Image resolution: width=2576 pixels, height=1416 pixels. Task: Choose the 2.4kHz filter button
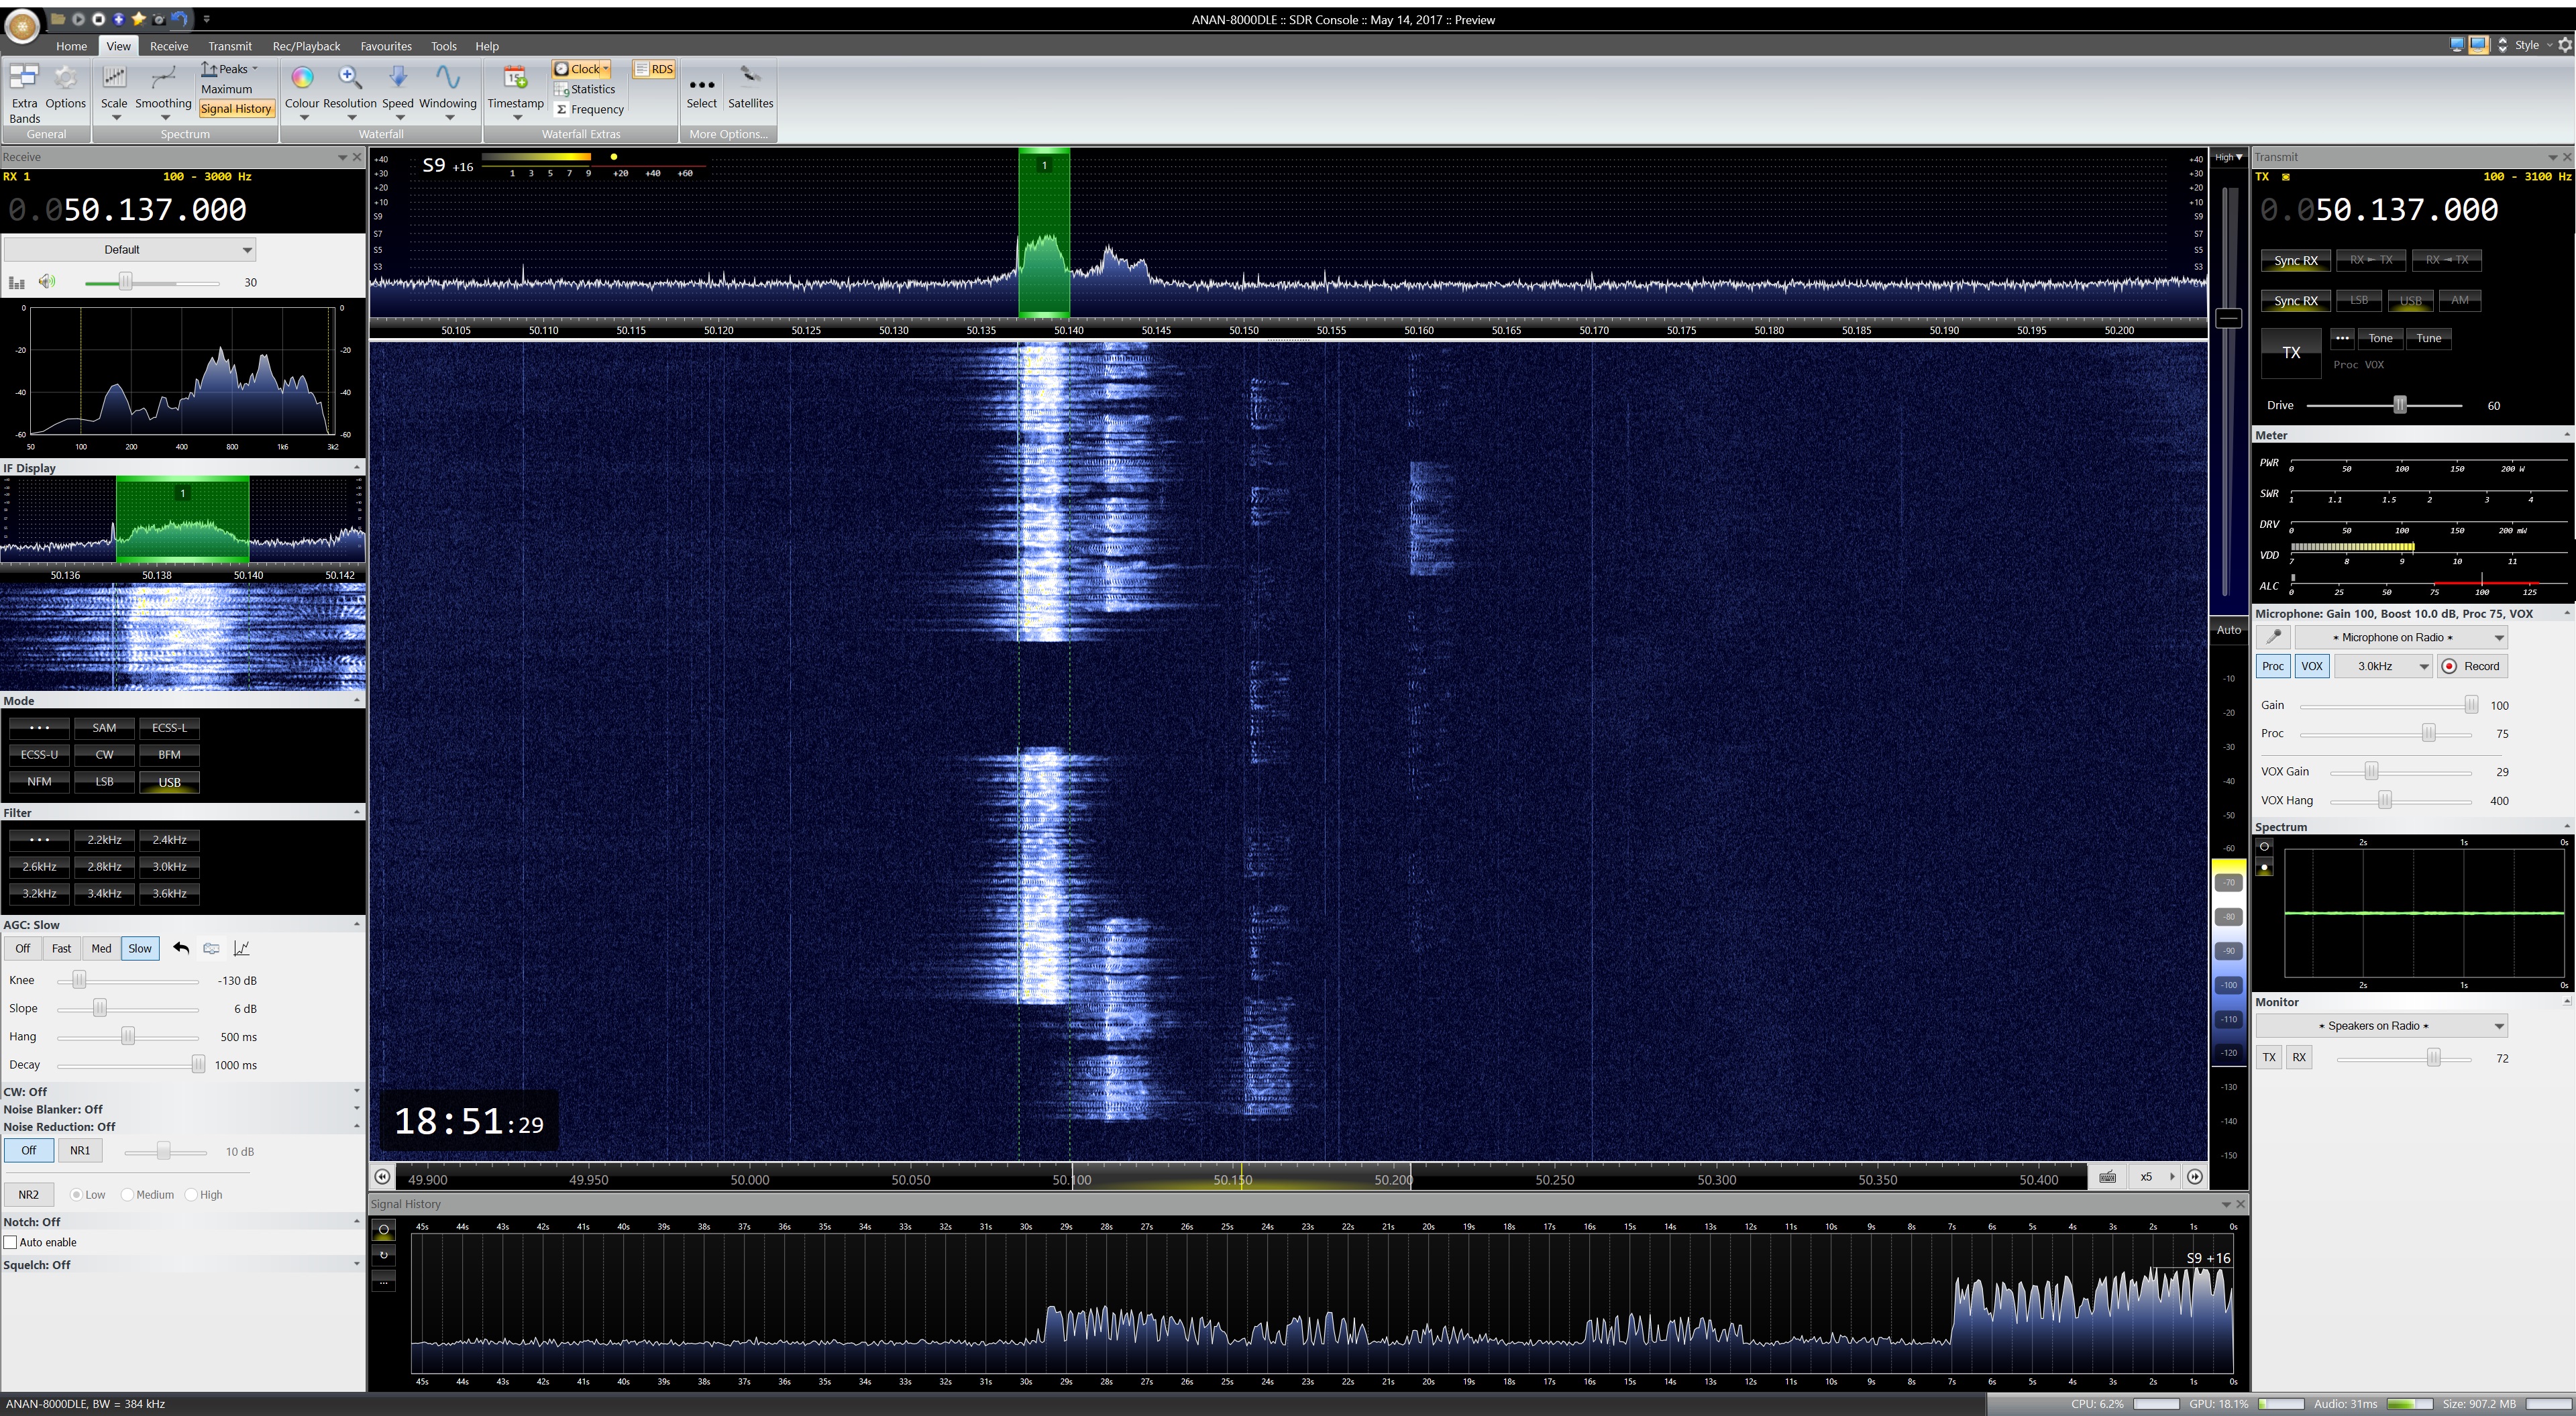169,839
